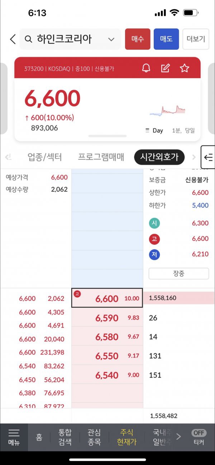Select the 업종/섹터 tab

tap(45, 157)
